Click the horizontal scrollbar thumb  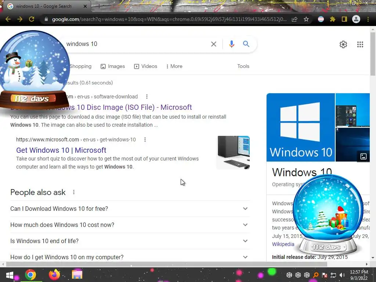(167, 264)
